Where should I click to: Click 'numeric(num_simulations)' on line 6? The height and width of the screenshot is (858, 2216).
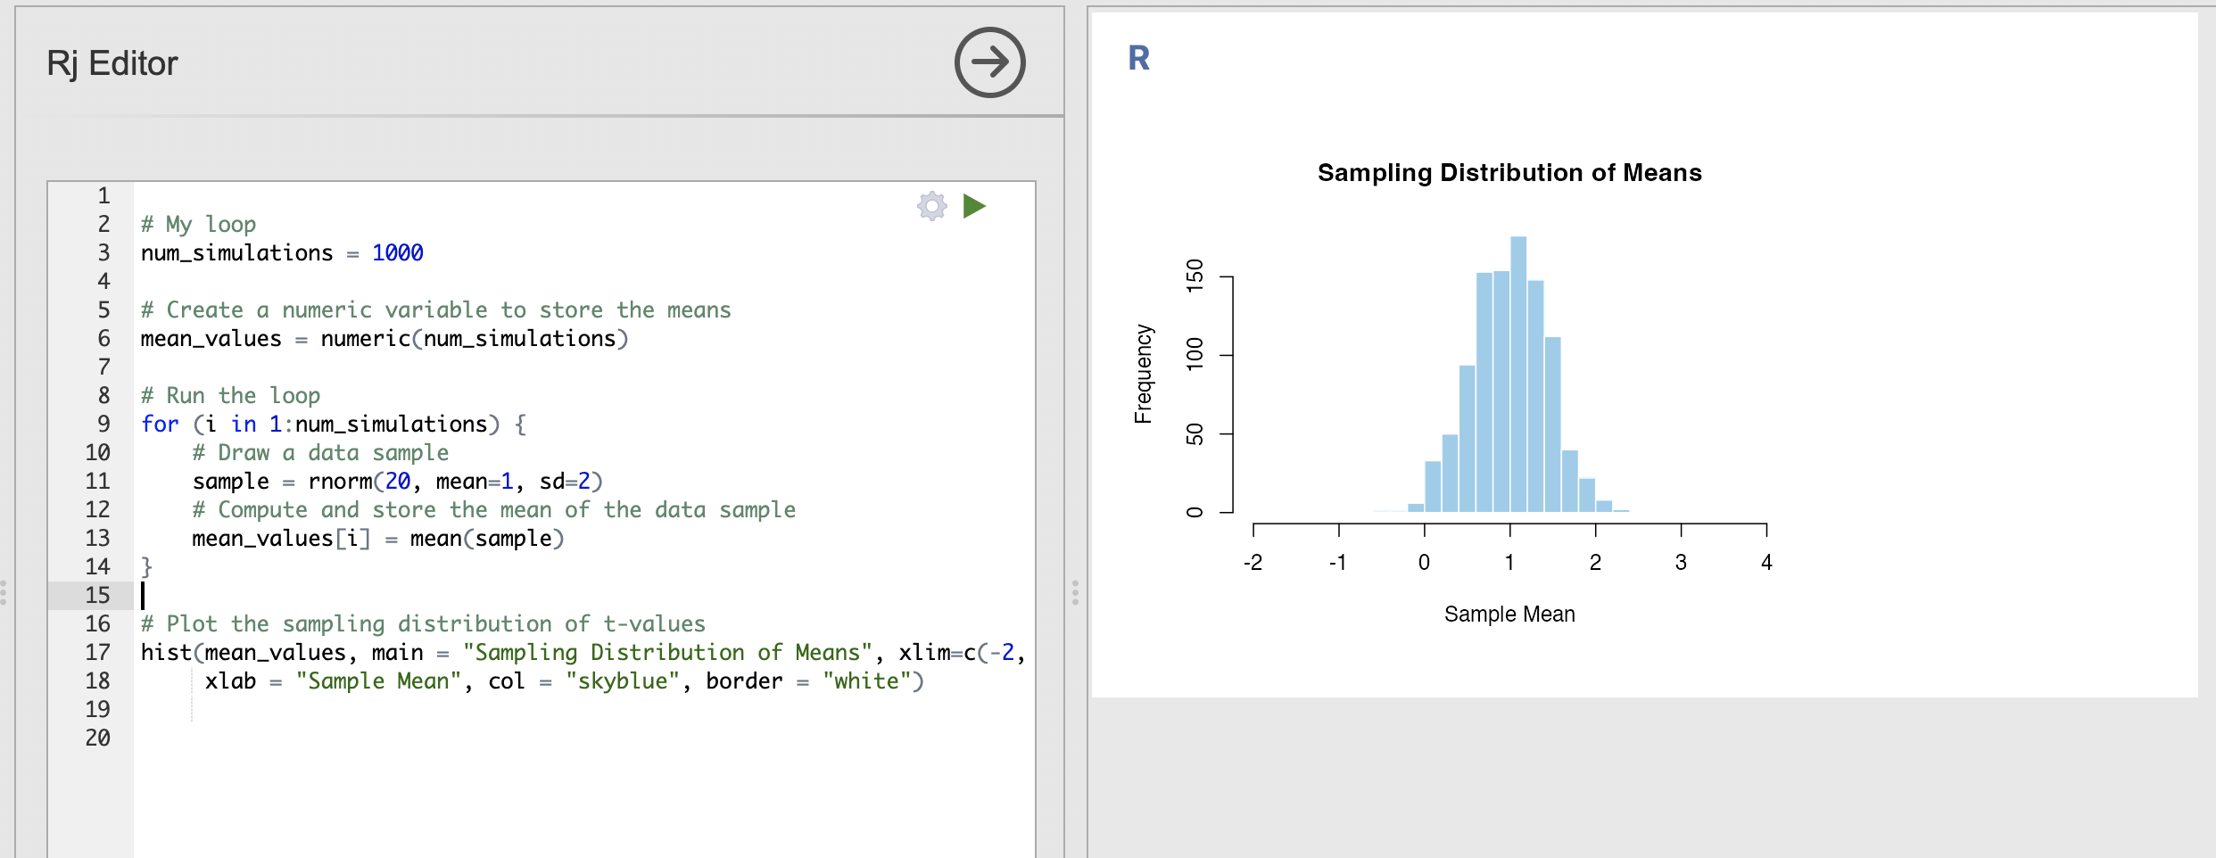pyautogui.click(x=475, y=338)
